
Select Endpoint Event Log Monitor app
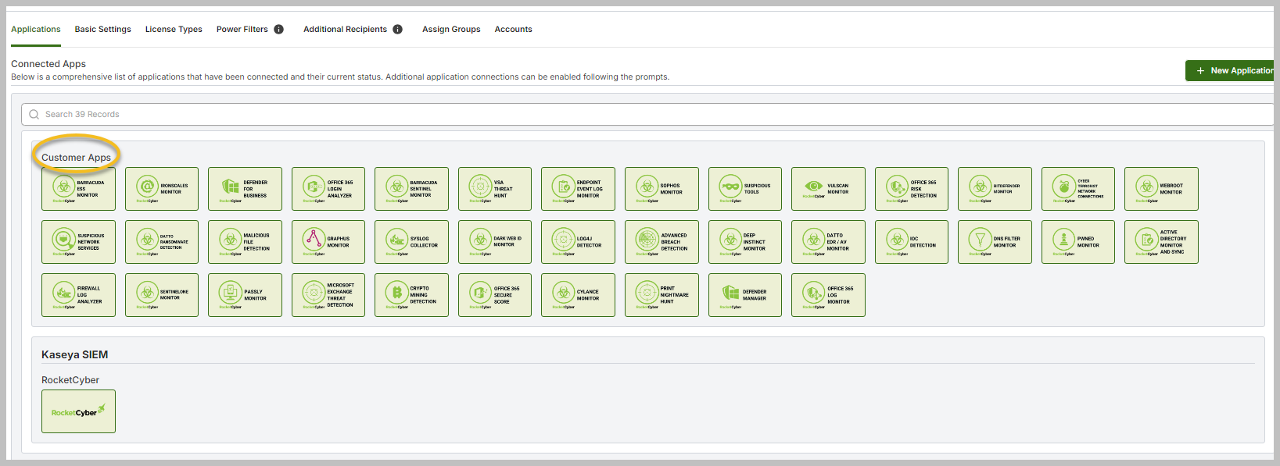578,189
